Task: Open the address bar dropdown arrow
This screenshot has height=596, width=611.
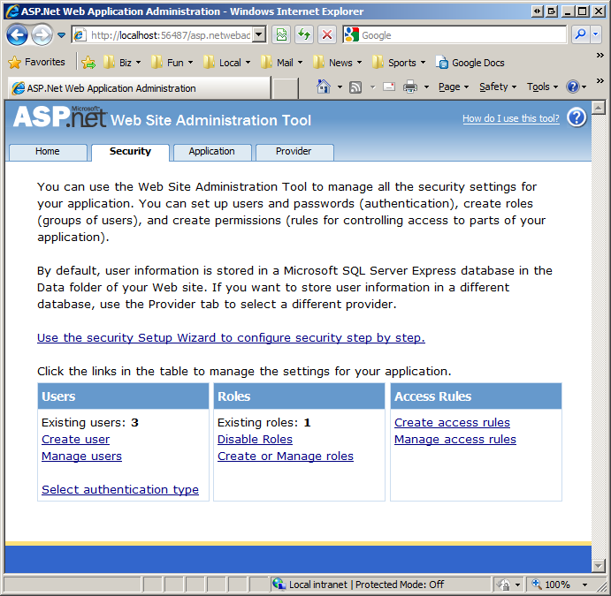Action: [259, 35]
